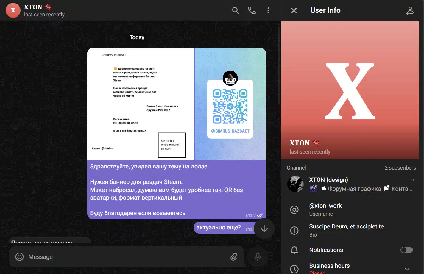Viewport: 424px width, 274px height.
Task: Click the chat scrollbar
Action: (x=278, y=65)
